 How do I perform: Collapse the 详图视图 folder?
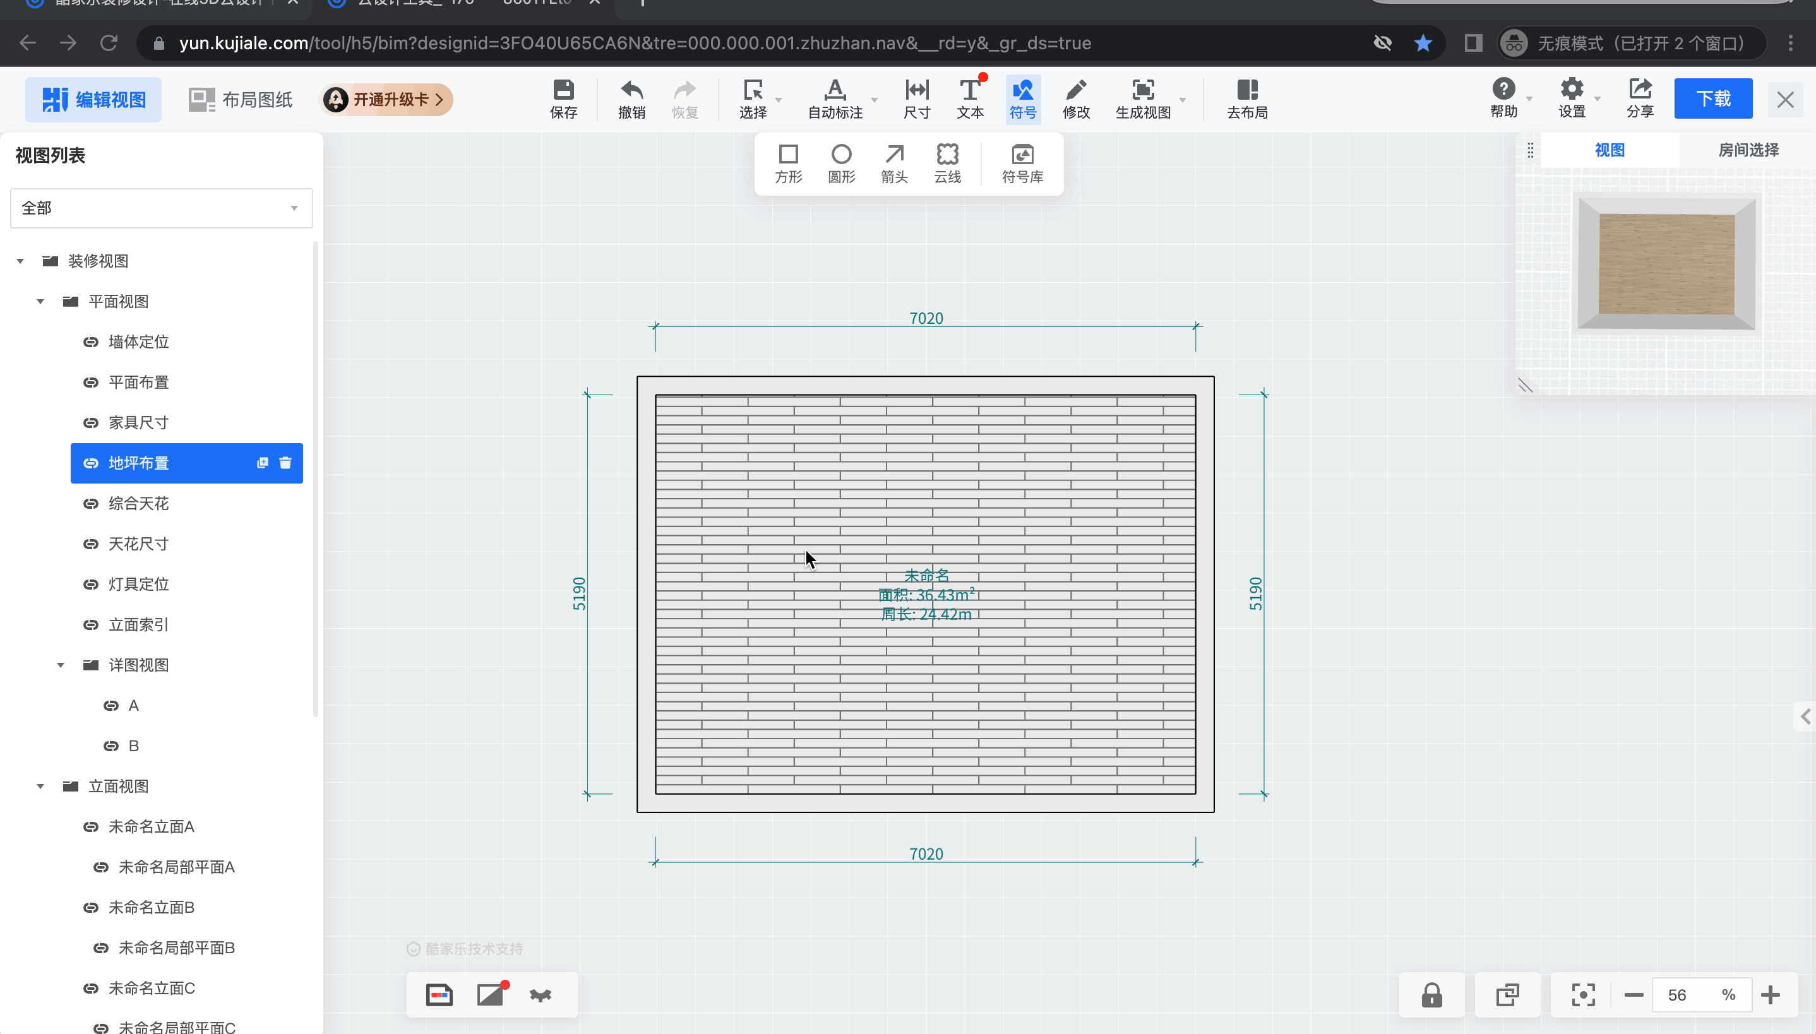click(x=61, y=665)
